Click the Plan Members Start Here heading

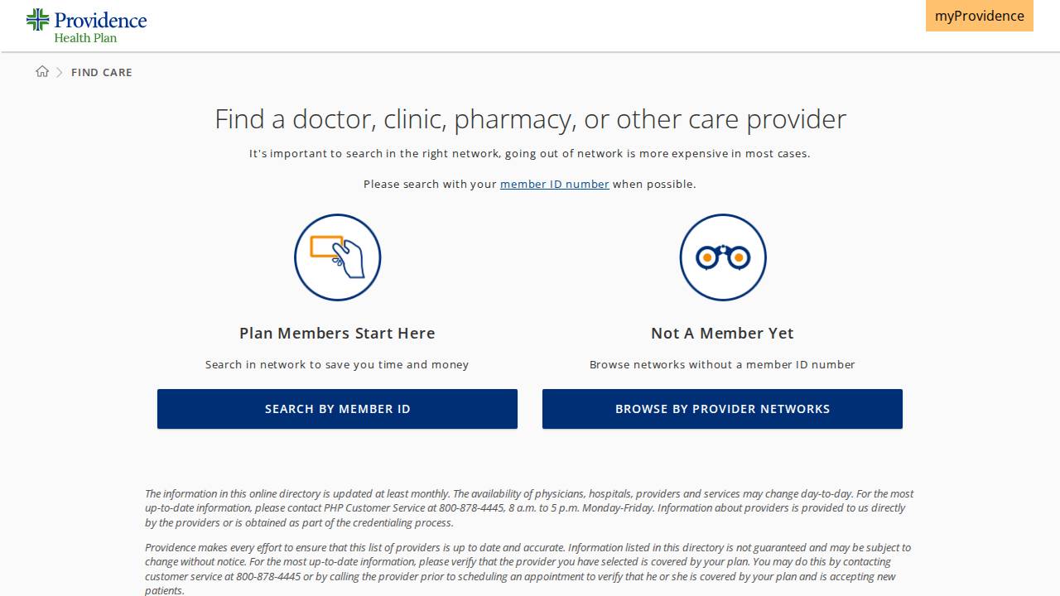337,333
